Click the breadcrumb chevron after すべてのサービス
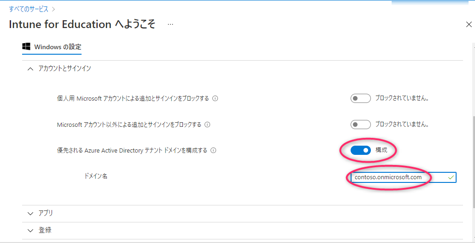Image resolution: width=475 pixels, height=244 pixels. [x=53, y=9]
